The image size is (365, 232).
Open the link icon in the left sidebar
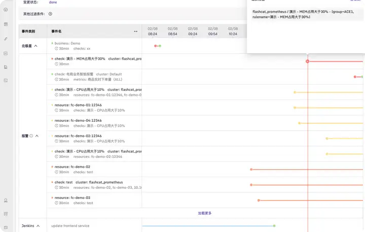coord(6,39)
